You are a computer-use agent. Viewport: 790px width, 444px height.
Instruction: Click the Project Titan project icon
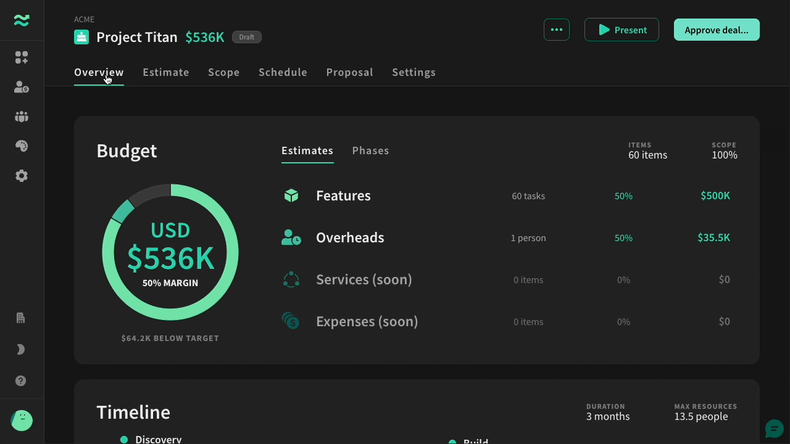click(81, 37)
